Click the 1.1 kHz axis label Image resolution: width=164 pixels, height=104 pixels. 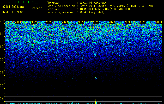coord(2,34)
